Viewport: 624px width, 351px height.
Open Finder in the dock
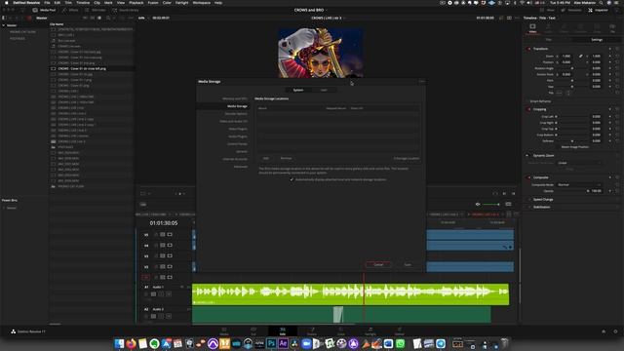(x=119, y=343)
